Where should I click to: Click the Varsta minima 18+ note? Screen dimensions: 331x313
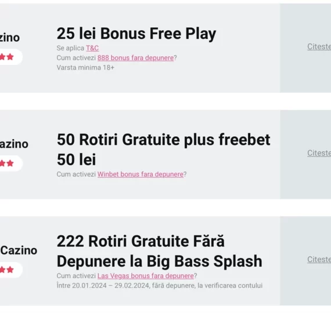[x=85, y=68]
